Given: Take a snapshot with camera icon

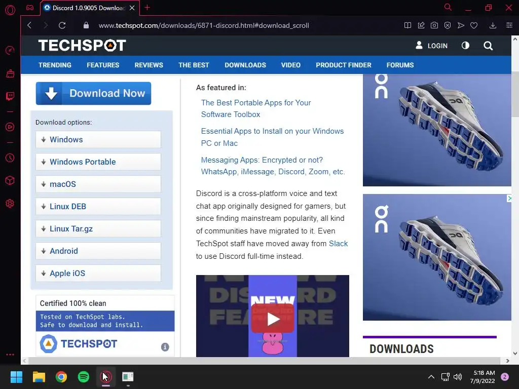Looking at the screenshot, I should 434,25.
